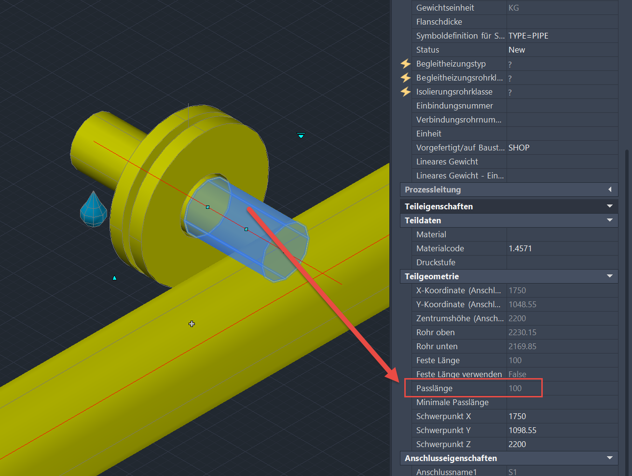This screenshot has width=632, height=476.
Task: Collapse the Anschlusseigenschaften section
Action: 610,458
